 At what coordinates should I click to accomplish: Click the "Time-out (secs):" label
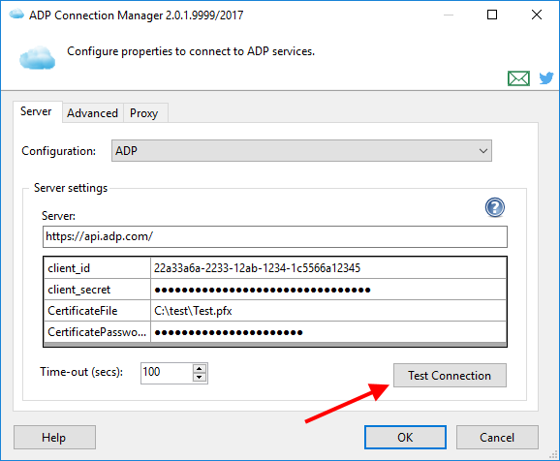pos(81,372)
